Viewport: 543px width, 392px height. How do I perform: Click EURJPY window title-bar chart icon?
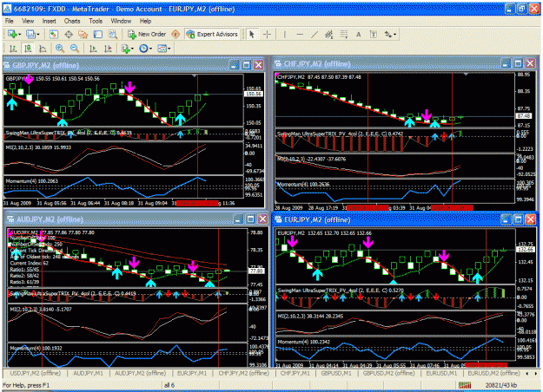click(x=278, y=219)
